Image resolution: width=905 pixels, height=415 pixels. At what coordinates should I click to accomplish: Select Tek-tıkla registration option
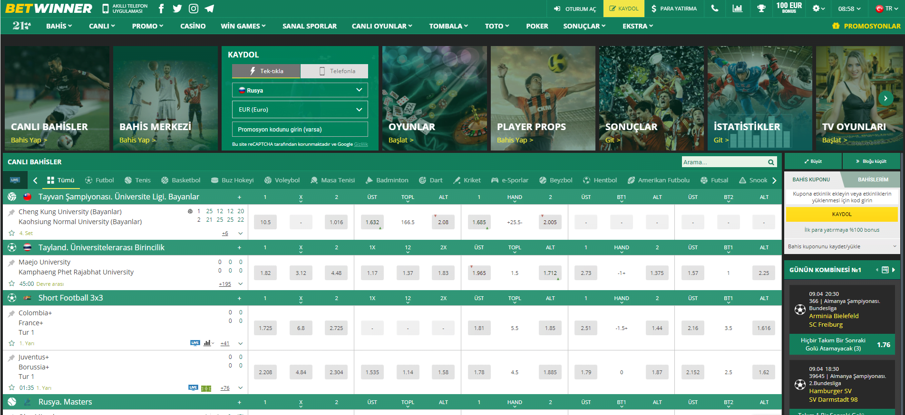266,71
